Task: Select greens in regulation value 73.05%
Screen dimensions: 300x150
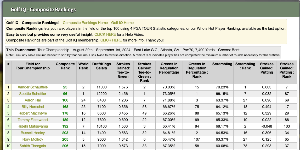Action: pyautogui.click(x=169, y=94)
